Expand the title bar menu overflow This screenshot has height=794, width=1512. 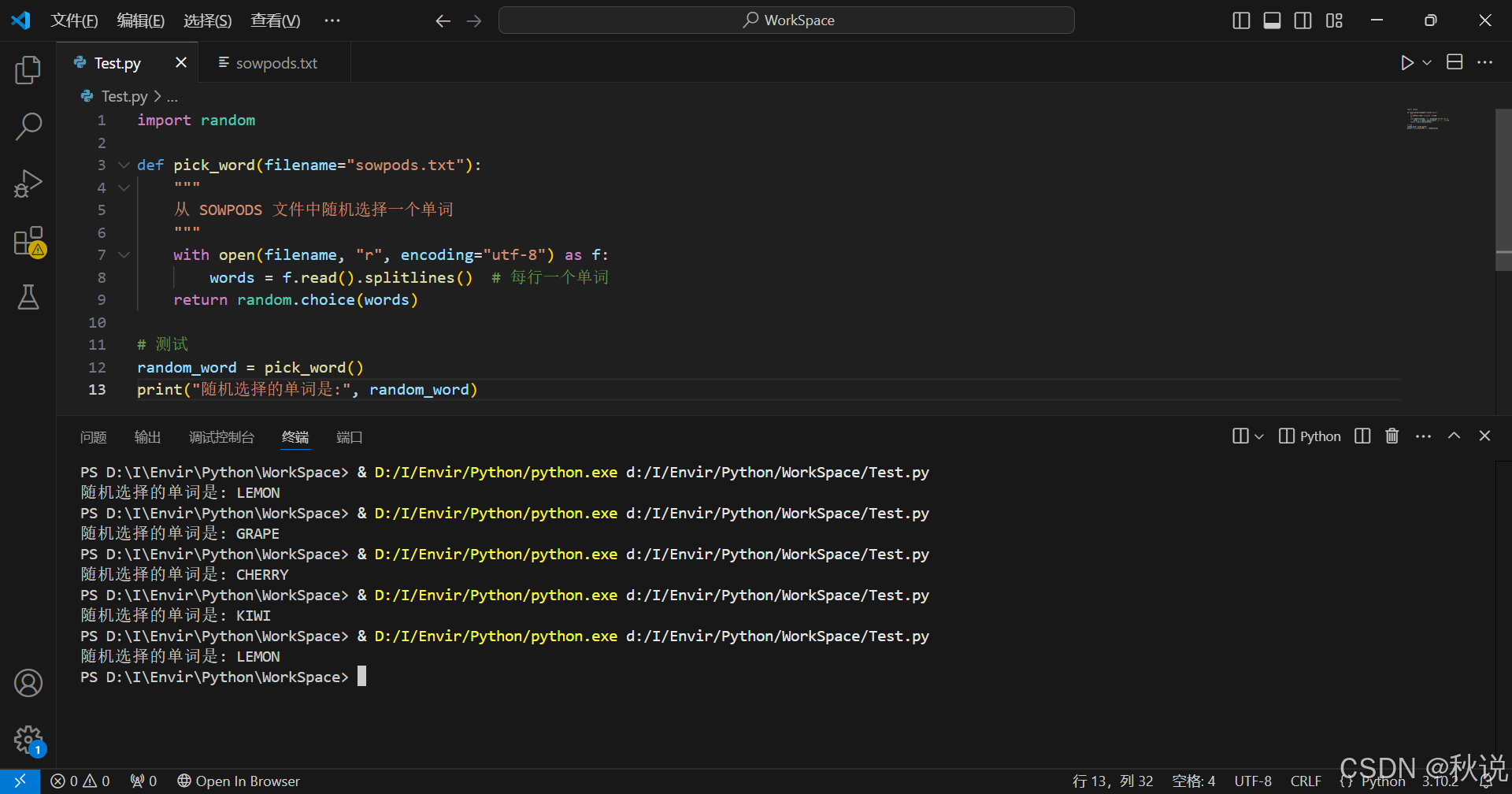(332, 20)
